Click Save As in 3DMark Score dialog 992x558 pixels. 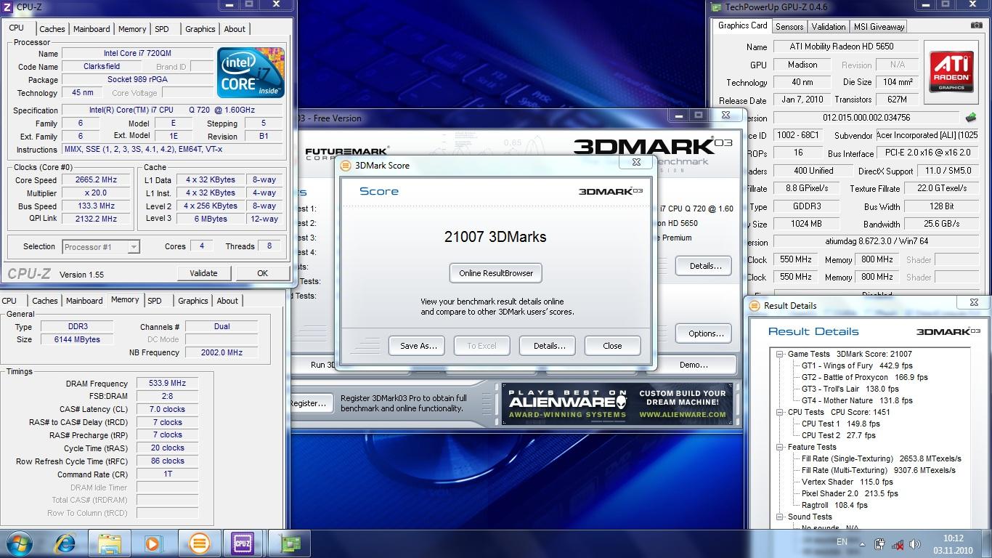click(418, 346)
